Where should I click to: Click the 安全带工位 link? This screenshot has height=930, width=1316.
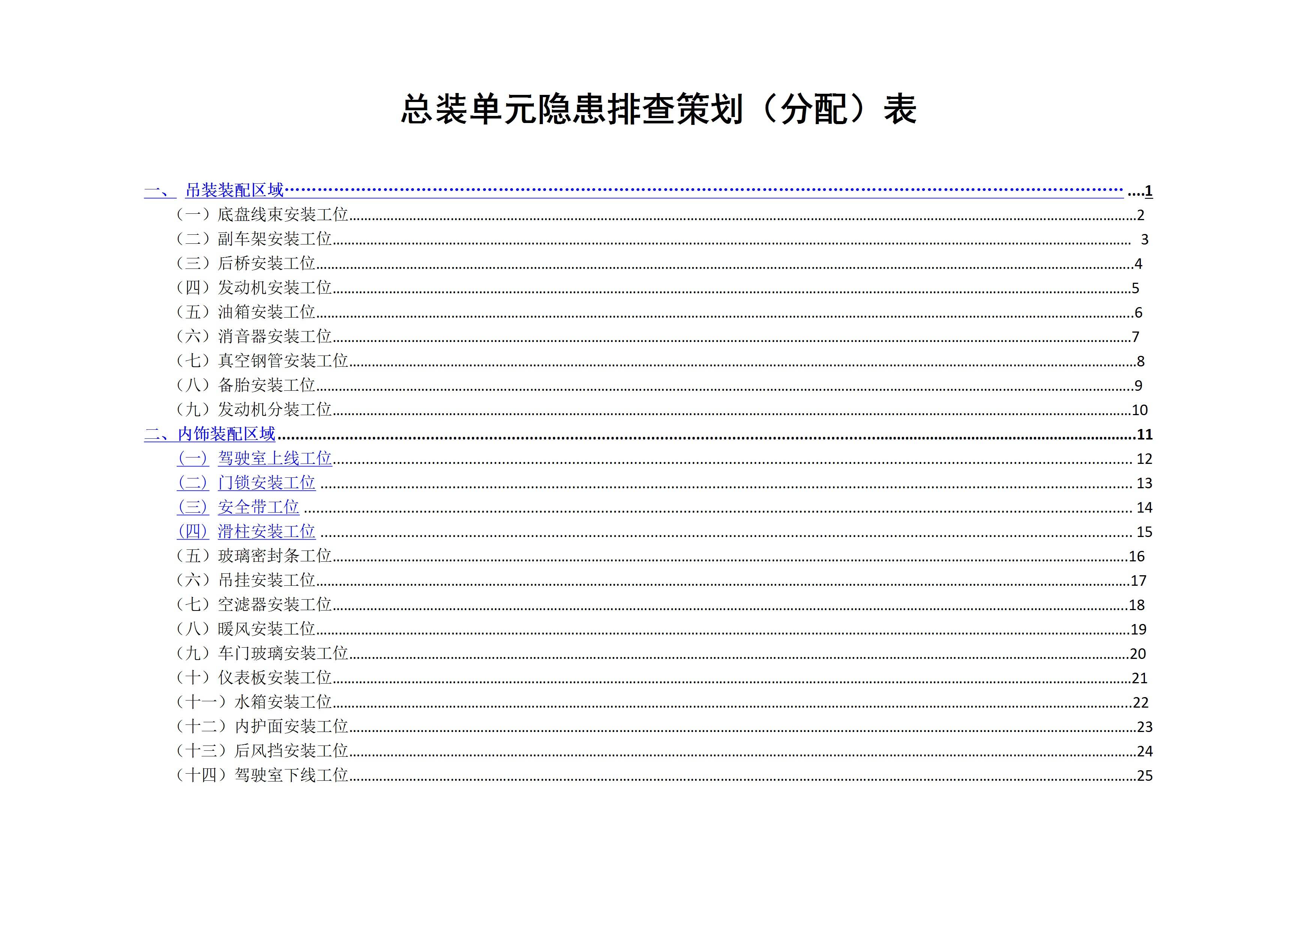coord(258,507)
